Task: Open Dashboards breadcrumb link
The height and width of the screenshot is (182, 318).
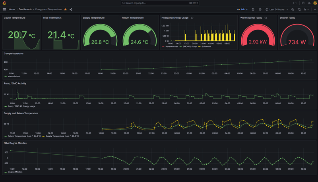Action: click(x=25, y=9)
